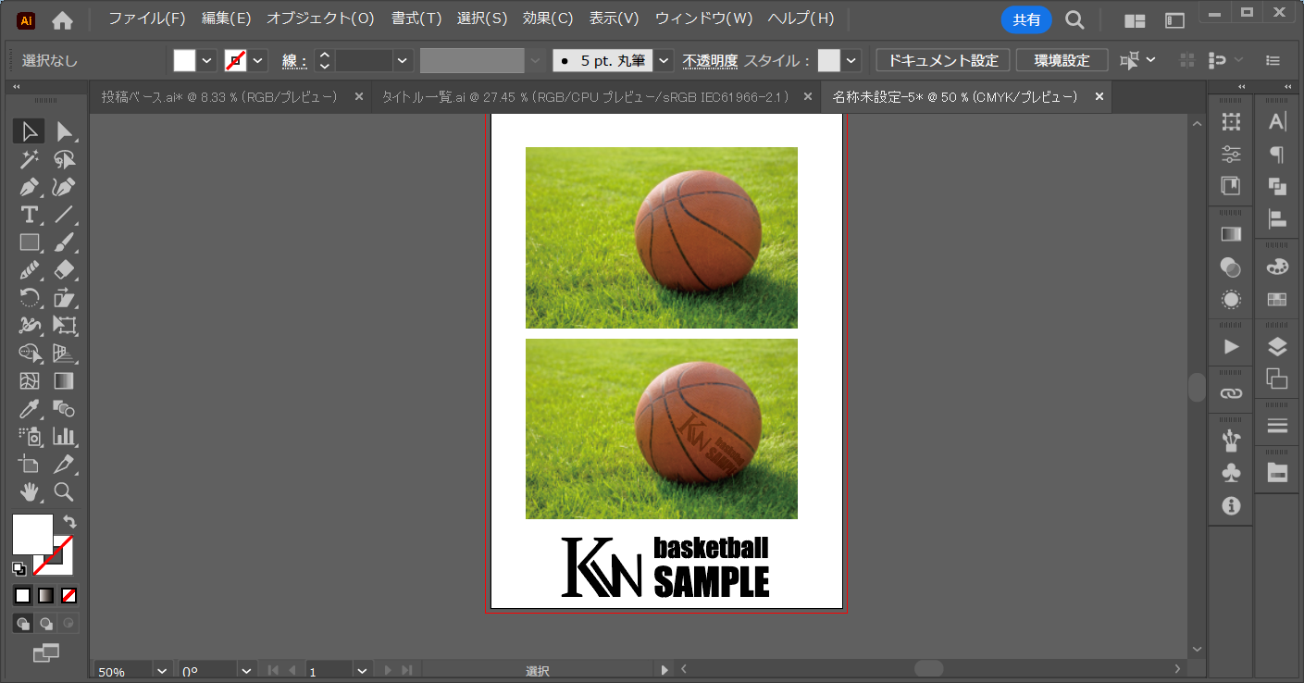Activate the Magic Wand tool
Screen dimensions: 1304x683
point(30,159)
